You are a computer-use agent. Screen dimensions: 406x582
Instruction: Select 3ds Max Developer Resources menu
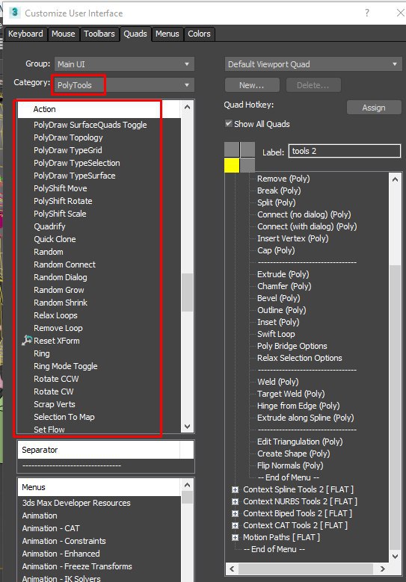coord(76,503)
